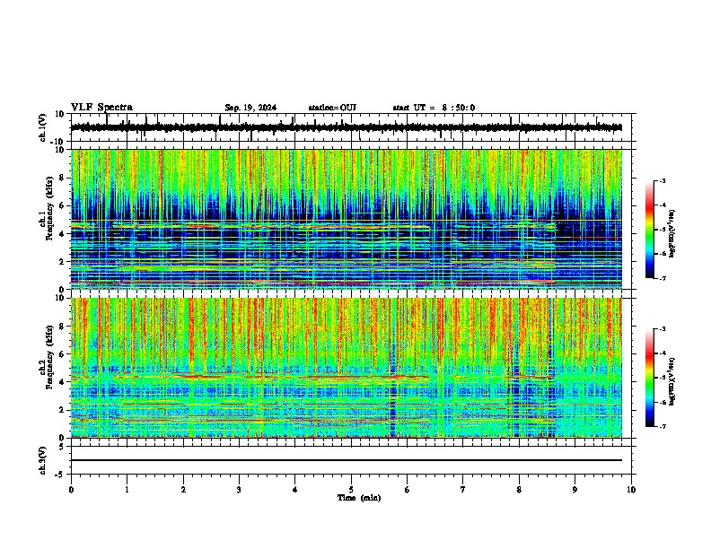Click the ch.3(V) axis "-5" tick label
This screenshot has height=549, width=711.
click(60, 475)
